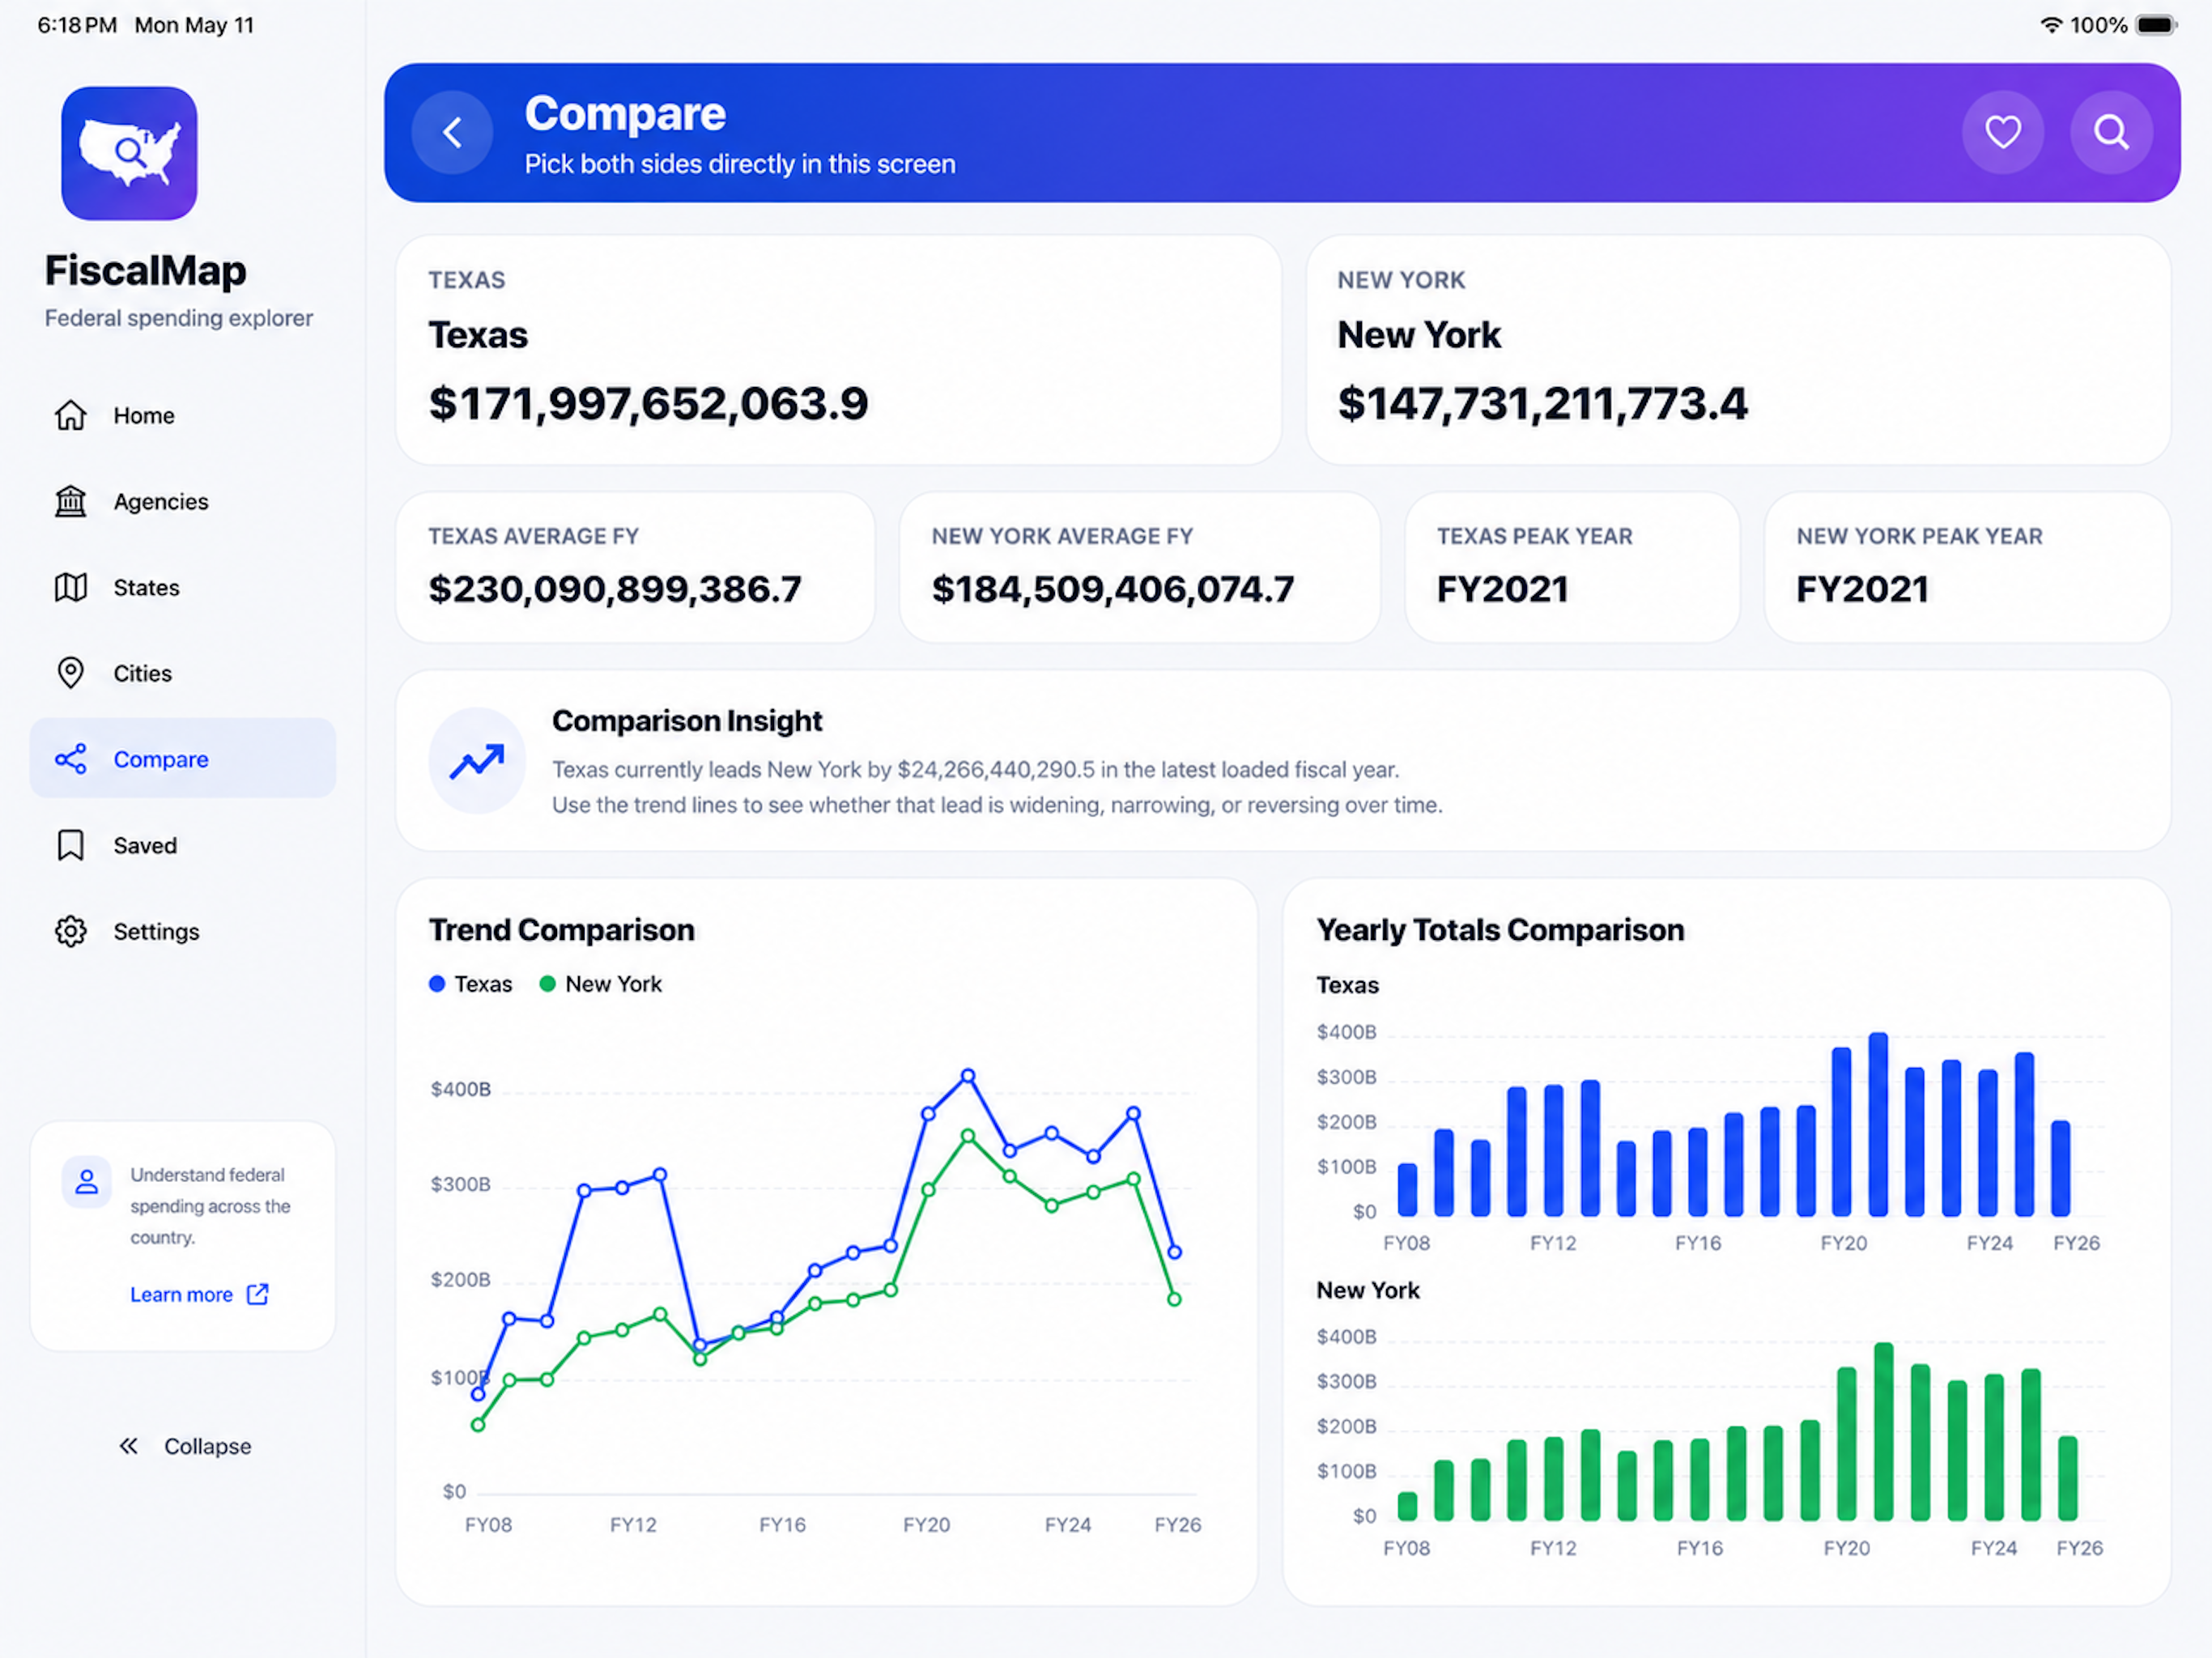Tap the FiscalMap app logo
This screenshot has width=2212, height=1658.
(129, 153)
